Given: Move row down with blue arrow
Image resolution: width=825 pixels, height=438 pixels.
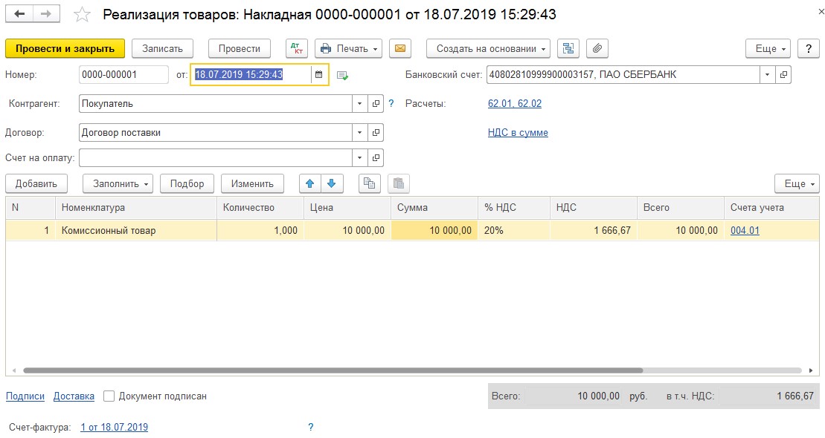Looking at the screenshot, I should pyautogui.click(x=331, y=183).
